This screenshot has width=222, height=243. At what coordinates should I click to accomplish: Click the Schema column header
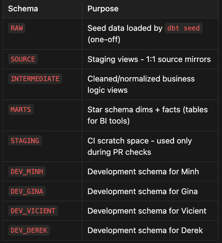(x=23, y=9)
